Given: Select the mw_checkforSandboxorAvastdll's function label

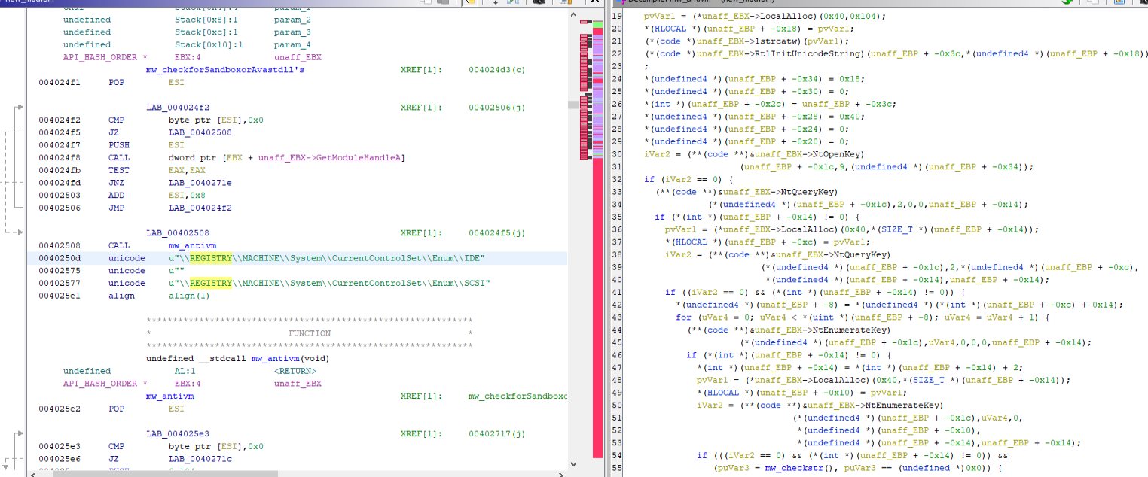Looking at the screenshot, I should (x=226, y=69).
